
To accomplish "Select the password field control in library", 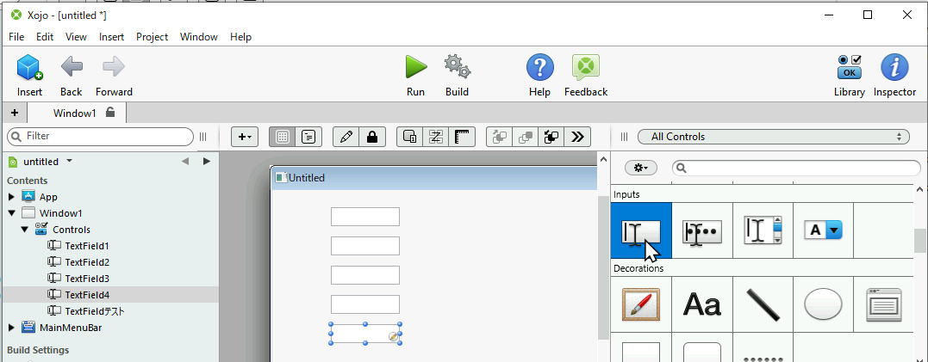I will point(702,231).
